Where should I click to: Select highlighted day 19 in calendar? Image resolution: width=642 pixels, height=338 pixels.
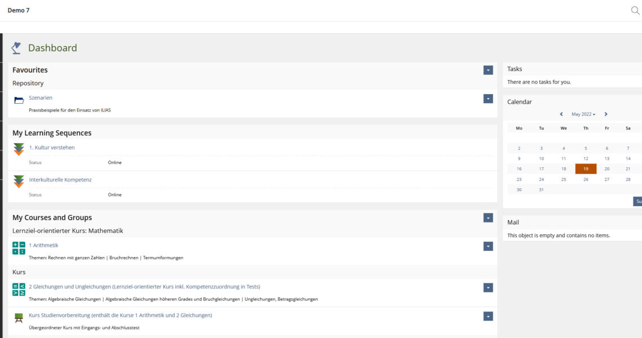[x=586, y=169]
